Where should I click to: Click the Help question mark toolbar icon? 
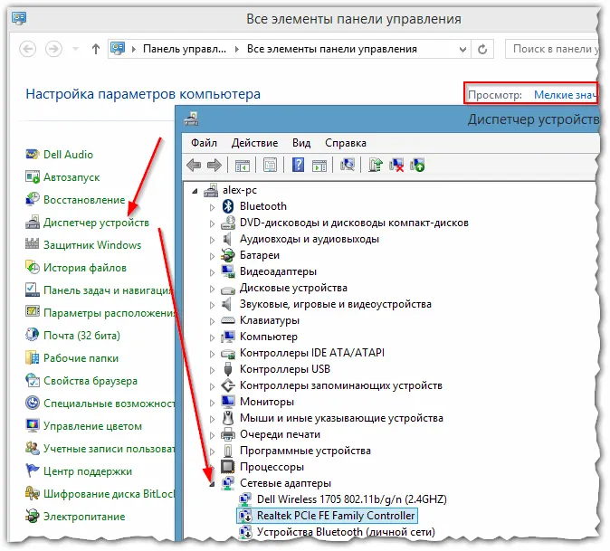coord(298,166)
